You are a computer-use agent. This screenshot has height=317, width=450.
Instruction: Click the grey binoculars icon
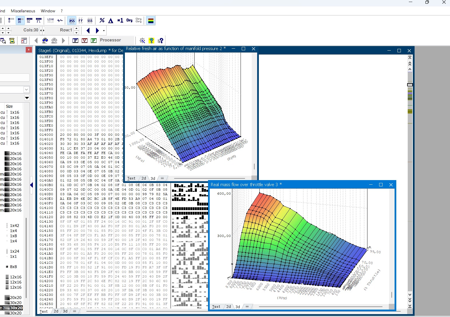point(54,41)
